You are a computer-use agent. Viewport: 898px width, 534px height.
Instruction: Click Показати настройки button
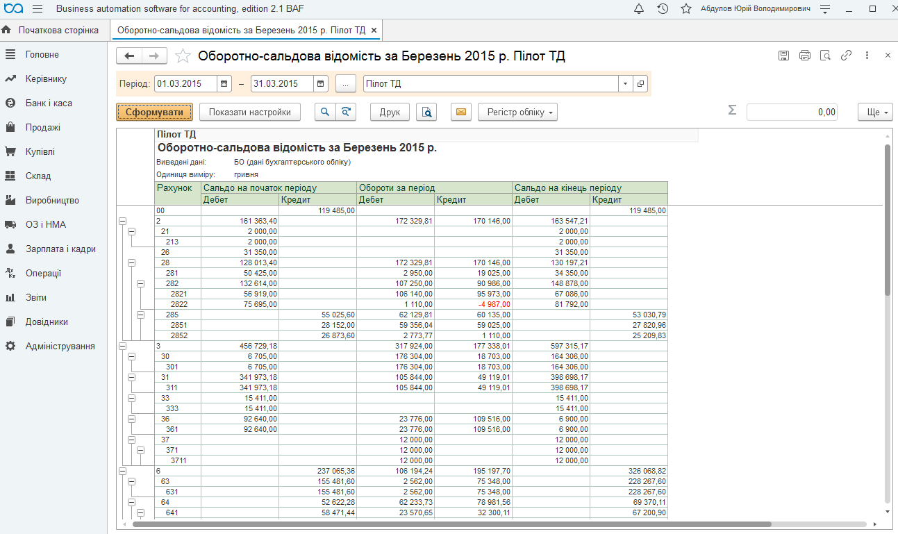coord(250,112)
